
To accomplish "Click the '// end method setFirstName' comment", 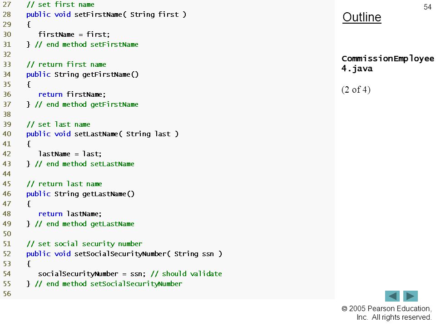I will coord(87,45).
